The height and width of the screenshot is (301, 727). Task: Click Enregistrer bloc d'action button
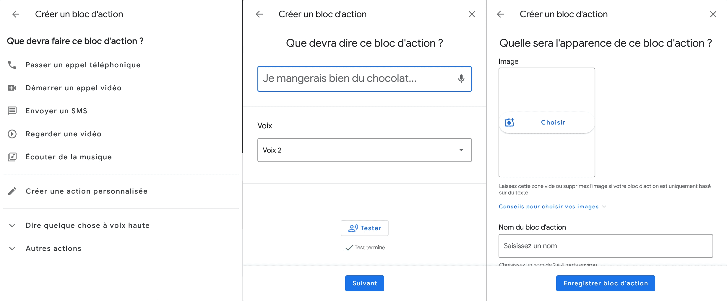[605, 283]
